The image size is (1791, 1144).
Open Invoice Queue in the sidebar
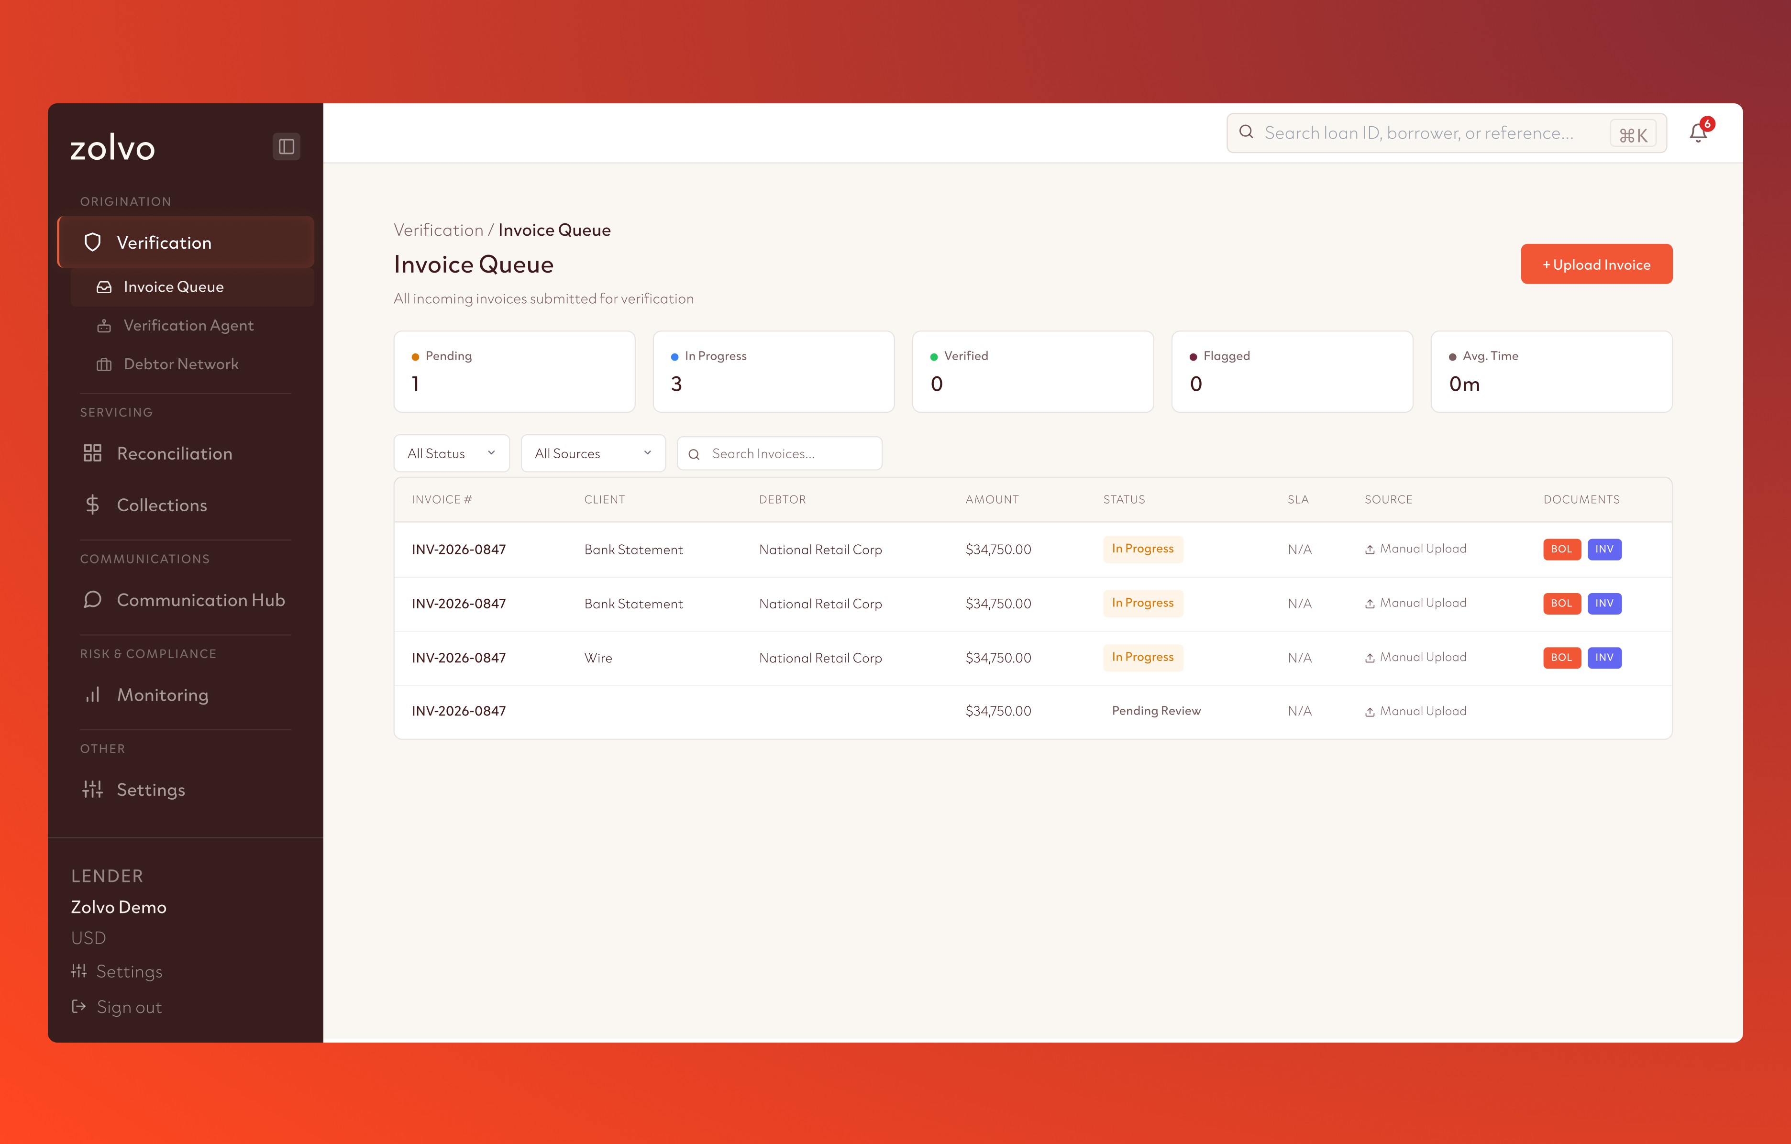192,287
